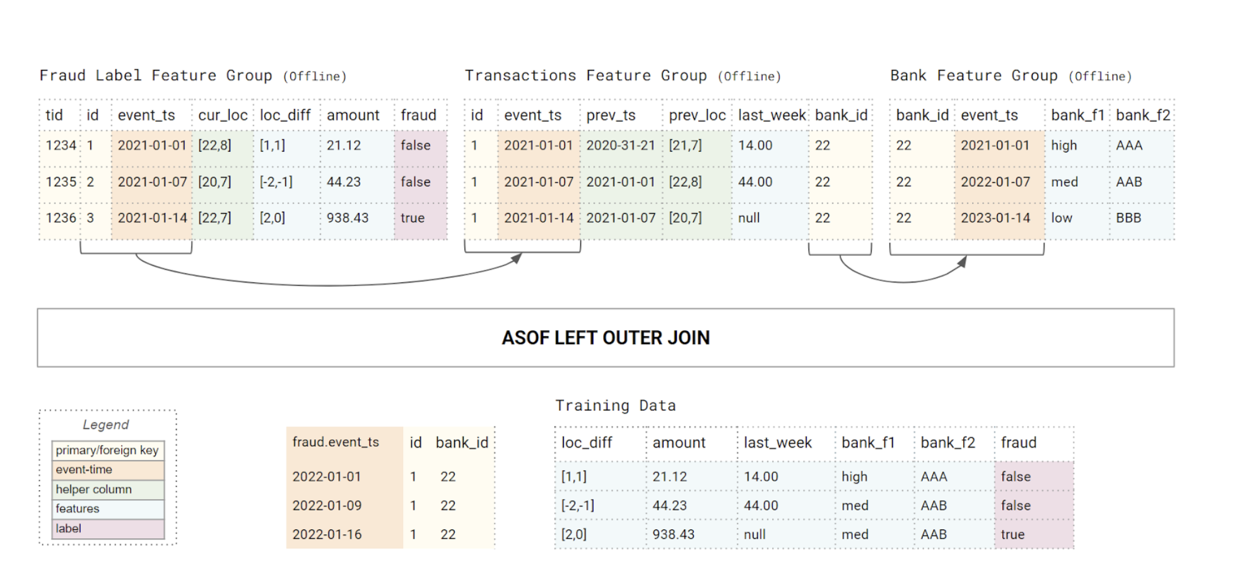Select the Training Data title
The image size is (1254, 581).
pos(615,406)
